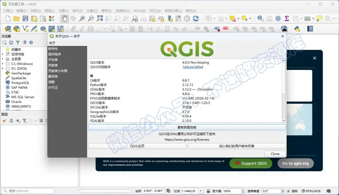Toggle the render checkbox in status bar

[288, 191]
